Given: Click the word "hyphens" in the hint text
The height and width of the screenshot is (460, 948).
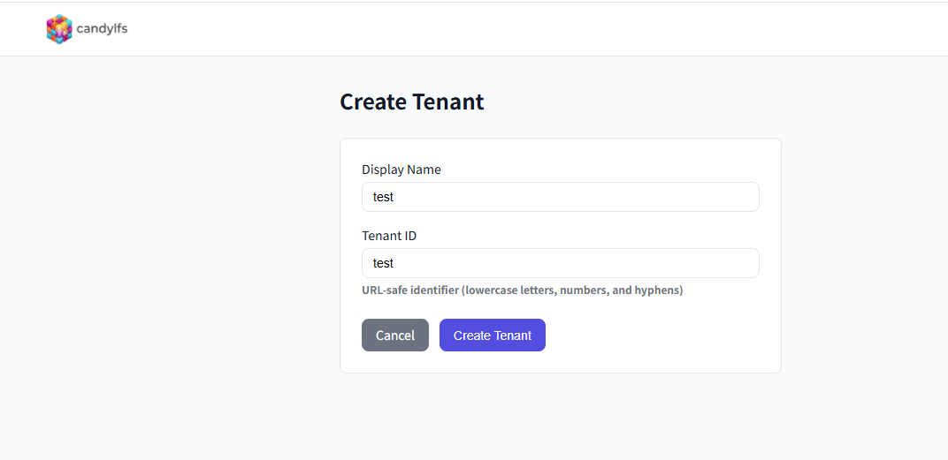Looking at the screenshot, I should [x=657, y=290].
